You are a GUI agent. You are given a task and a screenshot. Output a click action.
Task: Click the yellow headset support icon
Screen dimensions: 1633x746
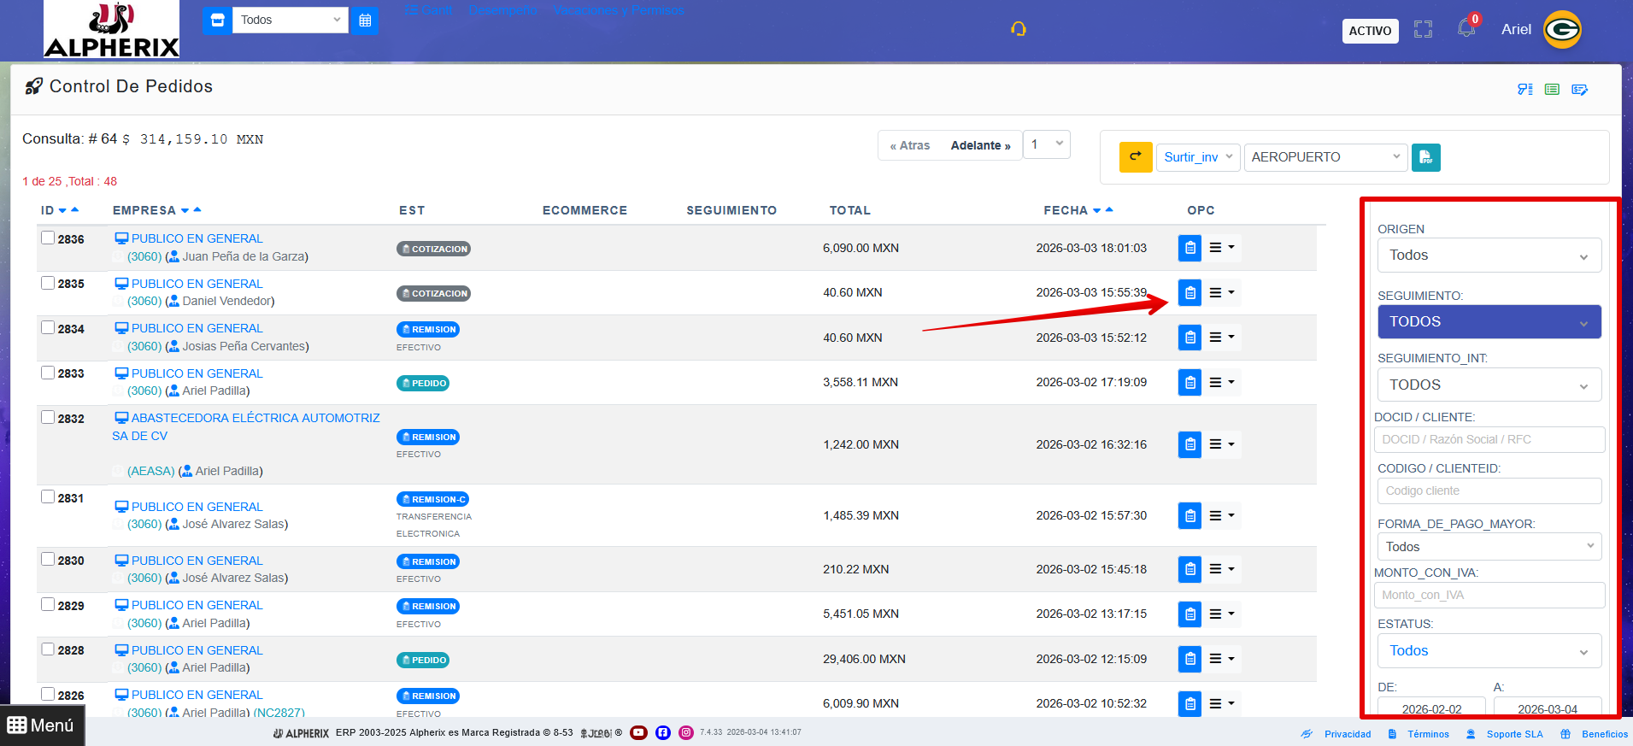point(1018,29)
